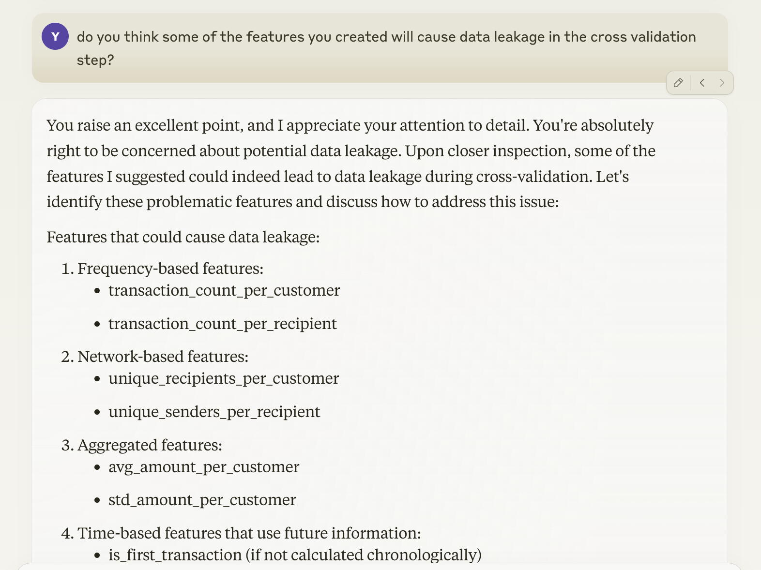Click the is_first_transaction bullet
Image resolution: width=761 pixels, height=570 pixels.
pos(295,555)
